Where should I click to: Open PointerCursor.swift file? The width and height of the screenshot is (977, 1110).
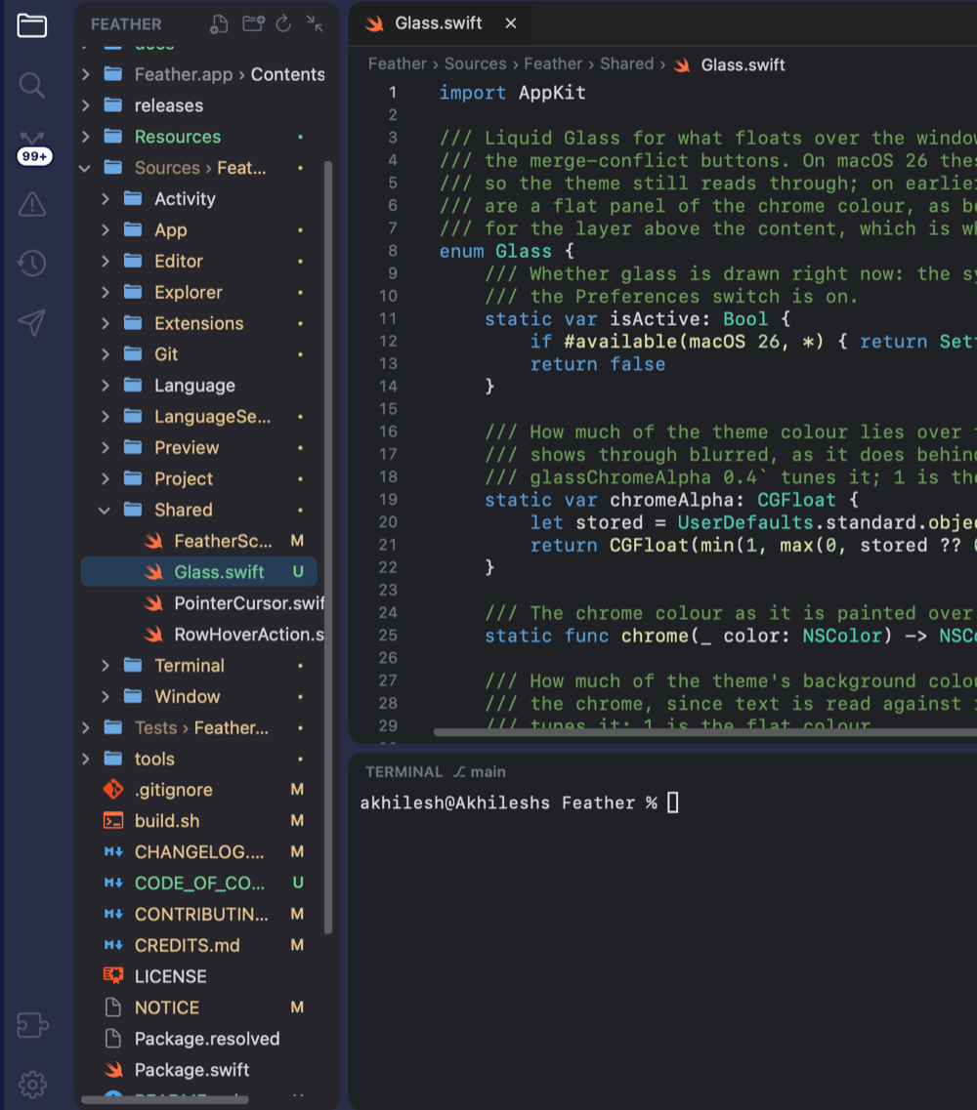[202, 603]
